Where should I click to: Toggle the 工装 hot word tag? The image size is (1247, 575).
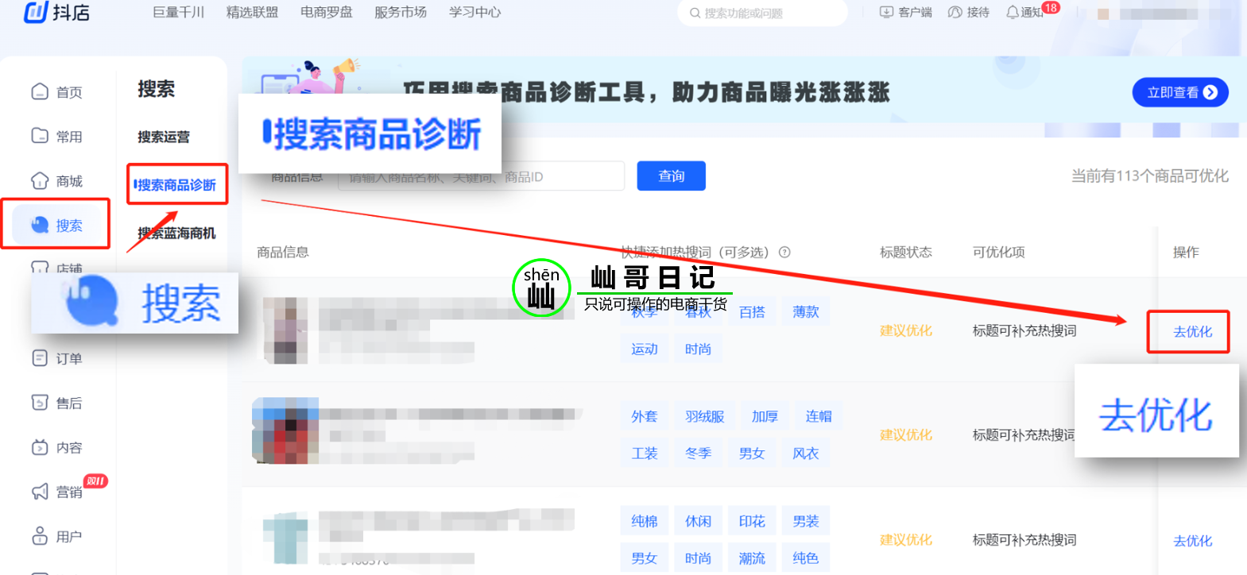point(645,453)
